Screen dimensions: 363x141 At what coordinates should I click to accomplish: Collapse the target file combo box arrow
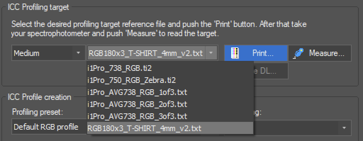click(x=211, y=53)
